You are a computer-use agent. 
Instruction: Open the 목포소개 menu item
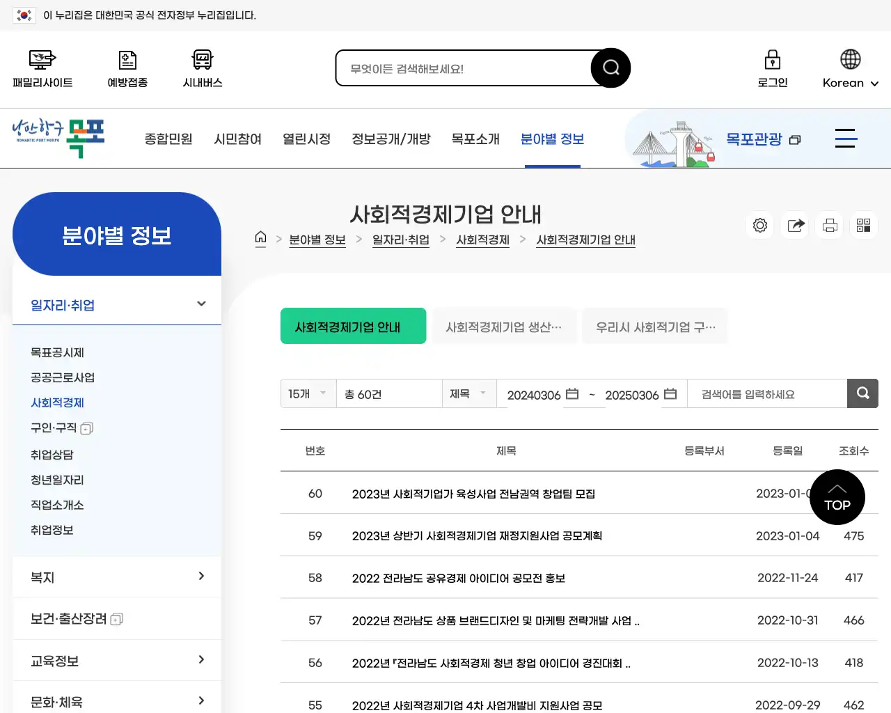pyautogui.click(x=475, y=139)
